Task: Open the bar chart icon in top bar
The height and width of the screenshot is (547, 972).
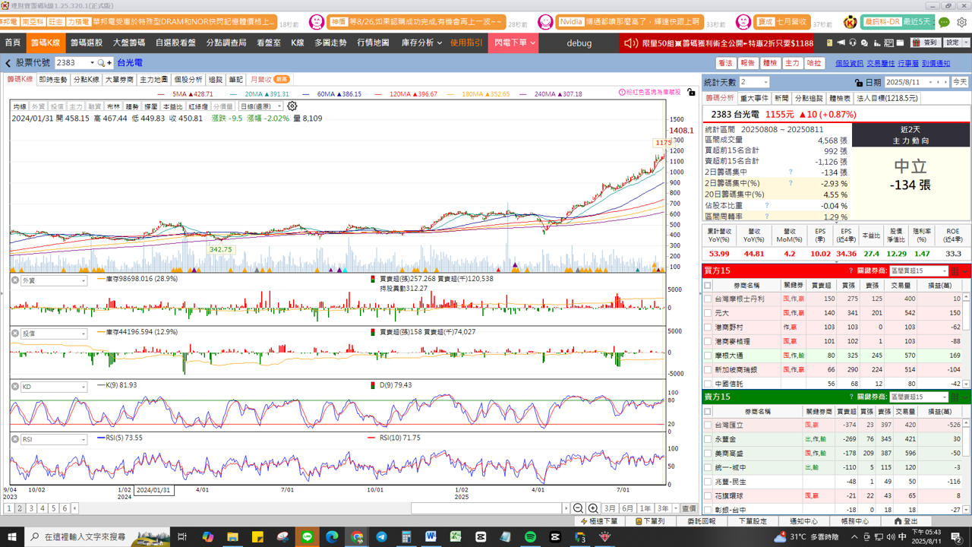Action: [x=878, y=43]
